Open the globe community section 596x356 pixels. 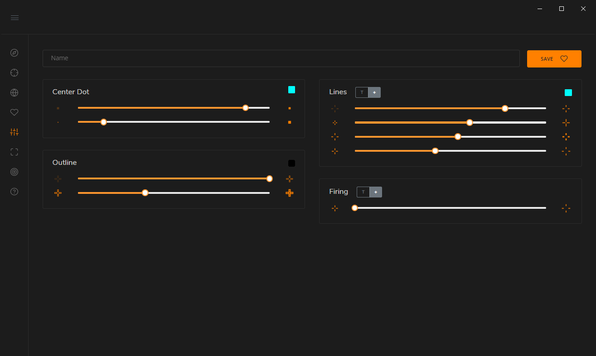[x=14, y=92]
